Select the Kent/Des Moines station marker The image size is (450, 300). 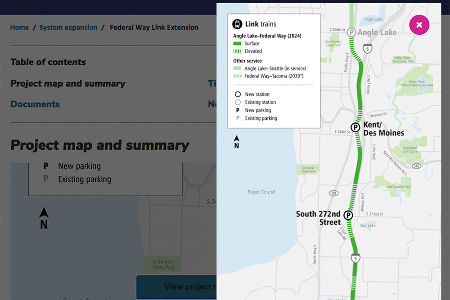[355, 128]
